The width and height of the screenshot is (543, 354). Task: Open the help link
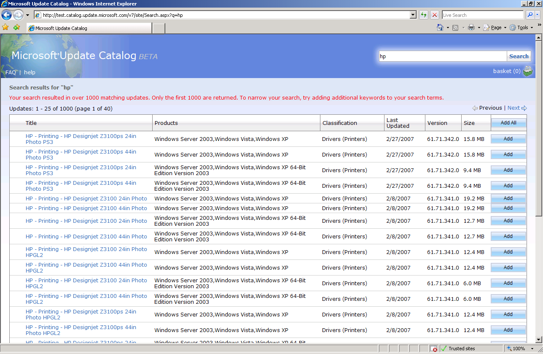coord(30,72)
